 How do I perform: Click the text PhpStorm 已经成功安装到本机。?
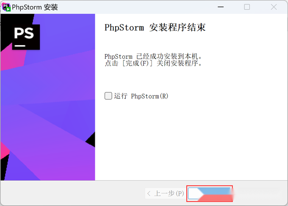[154, 56]
